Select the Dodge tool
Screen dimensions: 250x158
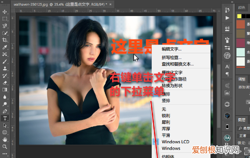(5, 104)
